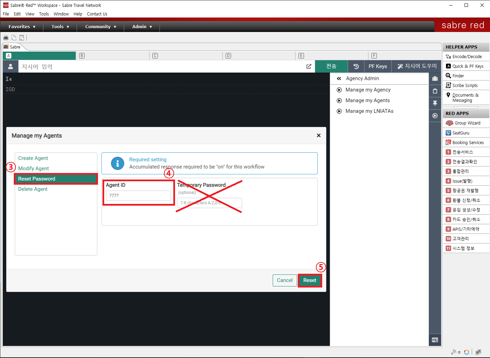Screen dimensions: 490x358
Task: Open the Admin dropdown menu
Action: click(142, 26)
